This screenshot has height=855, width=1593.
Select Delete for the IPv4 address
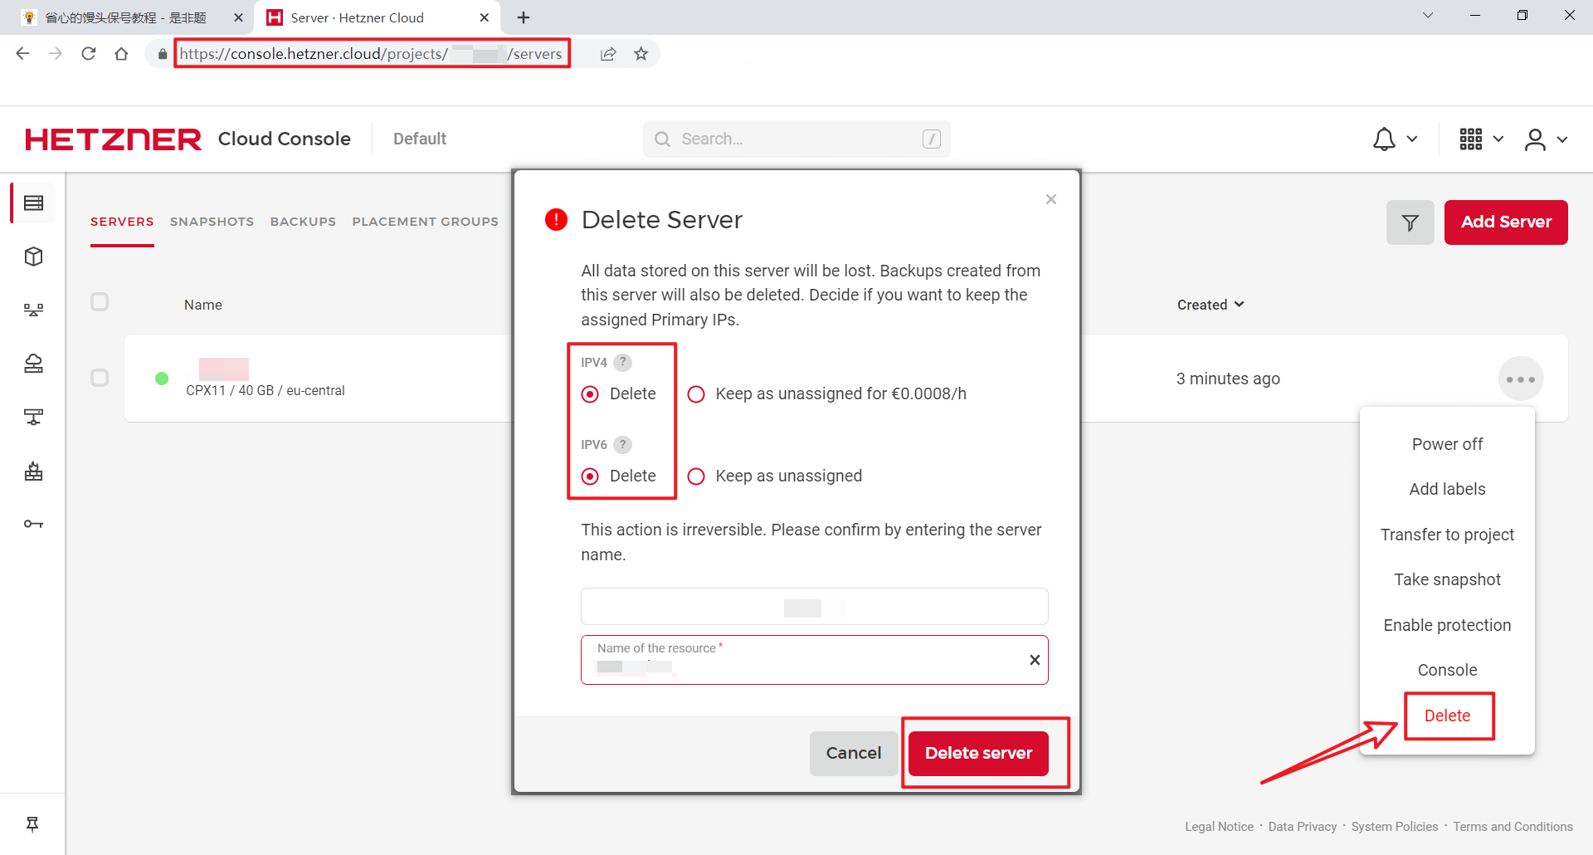[x=590, y=394]
